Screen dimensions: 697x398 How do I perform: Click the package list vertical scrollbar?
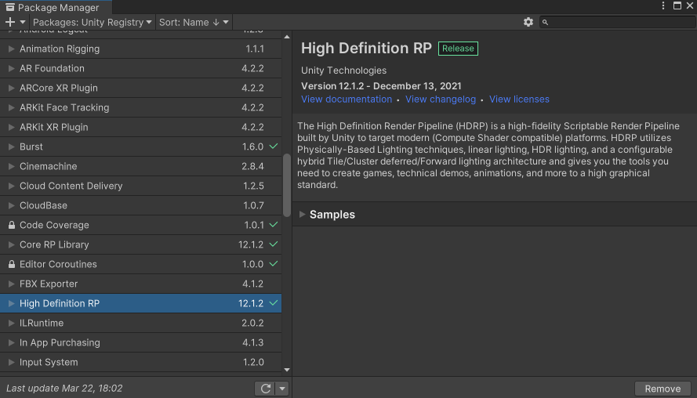(287, 180)
